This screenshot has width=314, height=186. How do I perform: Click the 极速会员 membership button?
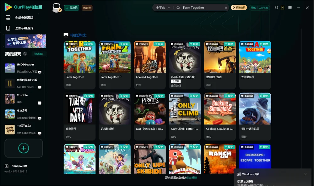click(x=239, y=8)
